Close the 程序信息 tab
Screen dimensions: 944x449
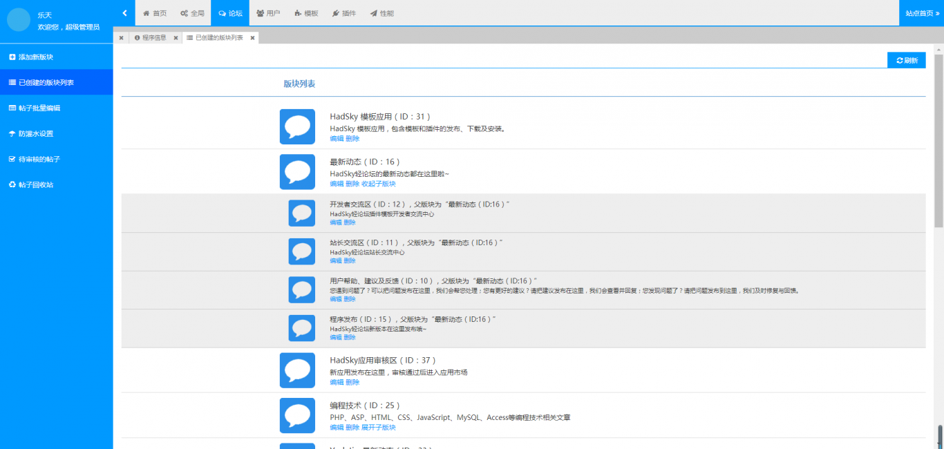(x=176, y=38)
